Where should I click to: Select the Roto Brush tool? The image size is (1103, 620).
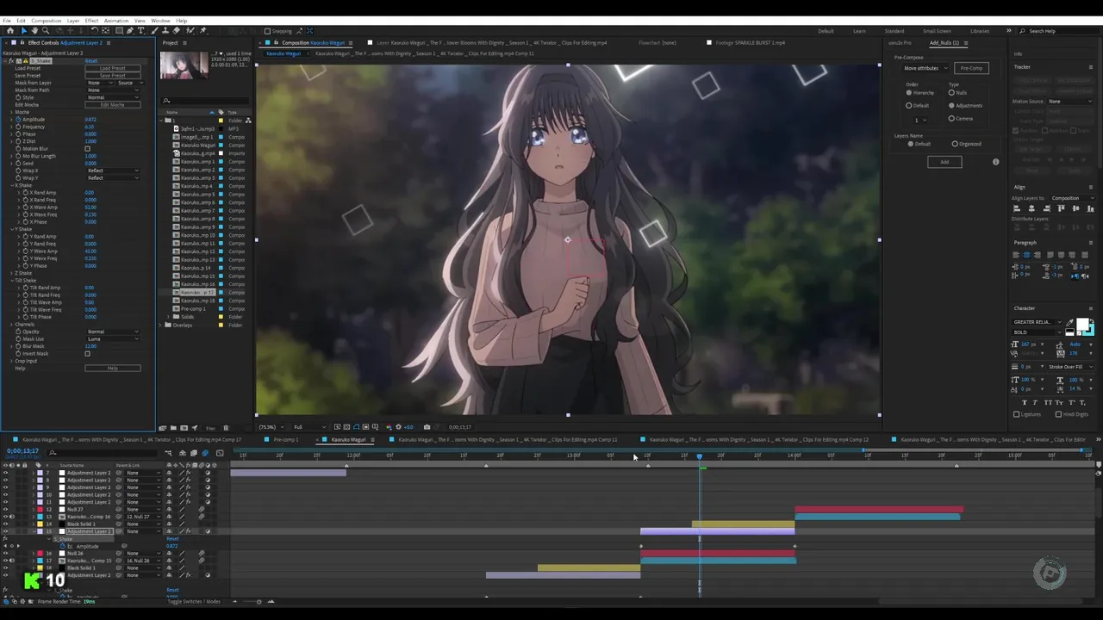[x=190, y=30]
